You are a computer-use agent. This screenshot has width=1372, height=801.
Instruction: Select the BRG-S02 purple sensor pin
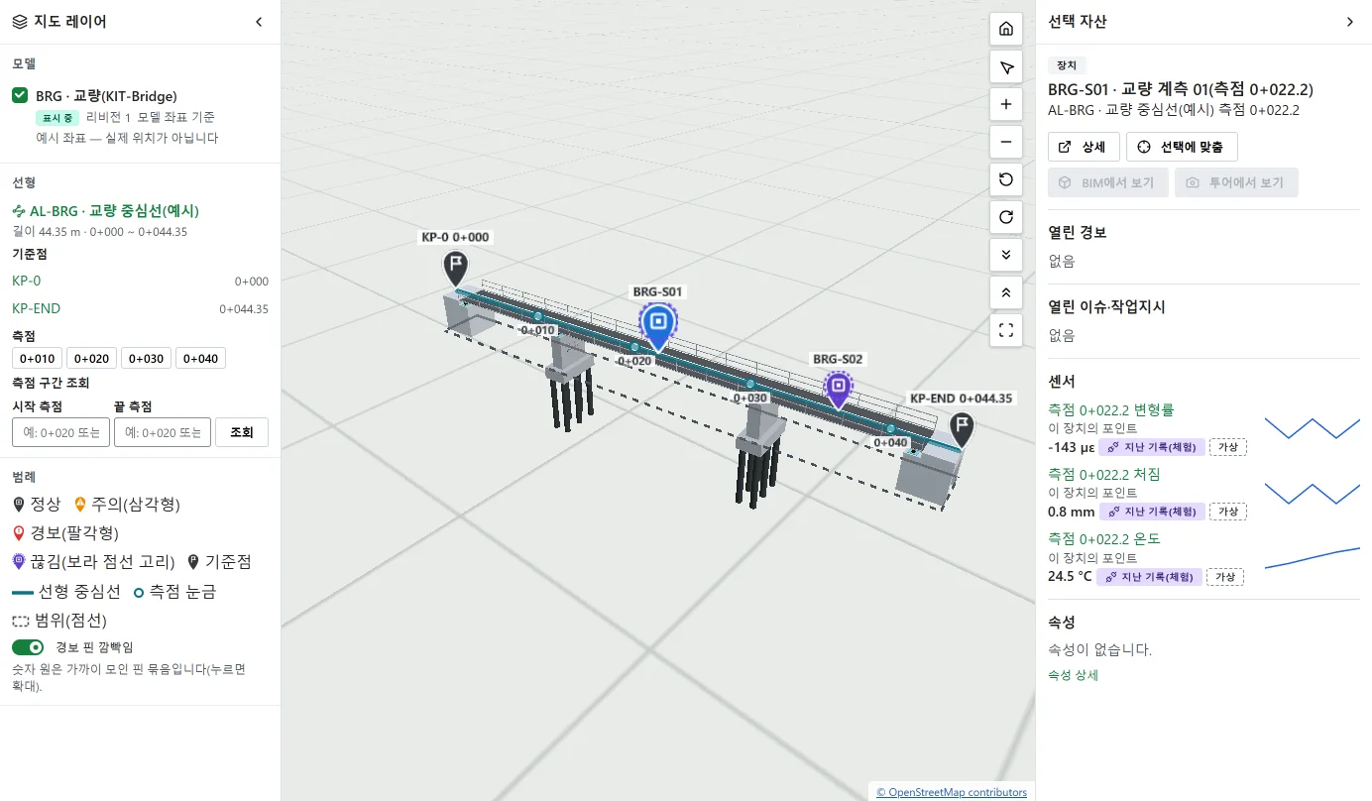(839, 389)
